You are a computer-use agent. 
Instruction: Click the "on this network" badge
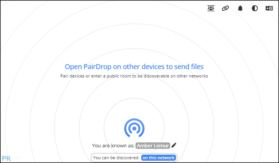tap(158, 158)
